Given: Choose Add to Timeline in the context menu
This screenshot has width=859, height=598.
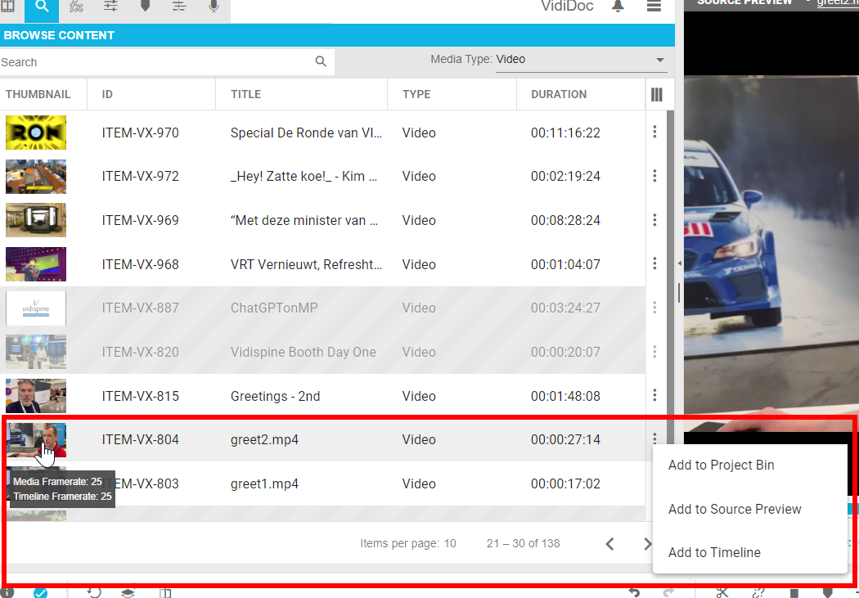Looking at the screenshot, I should tap(713, 552).
